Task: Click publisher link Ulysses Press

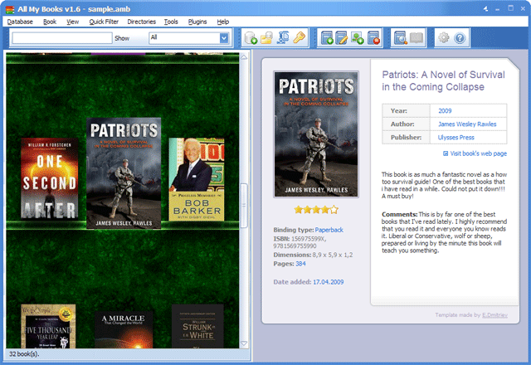Action: point(455,138)
